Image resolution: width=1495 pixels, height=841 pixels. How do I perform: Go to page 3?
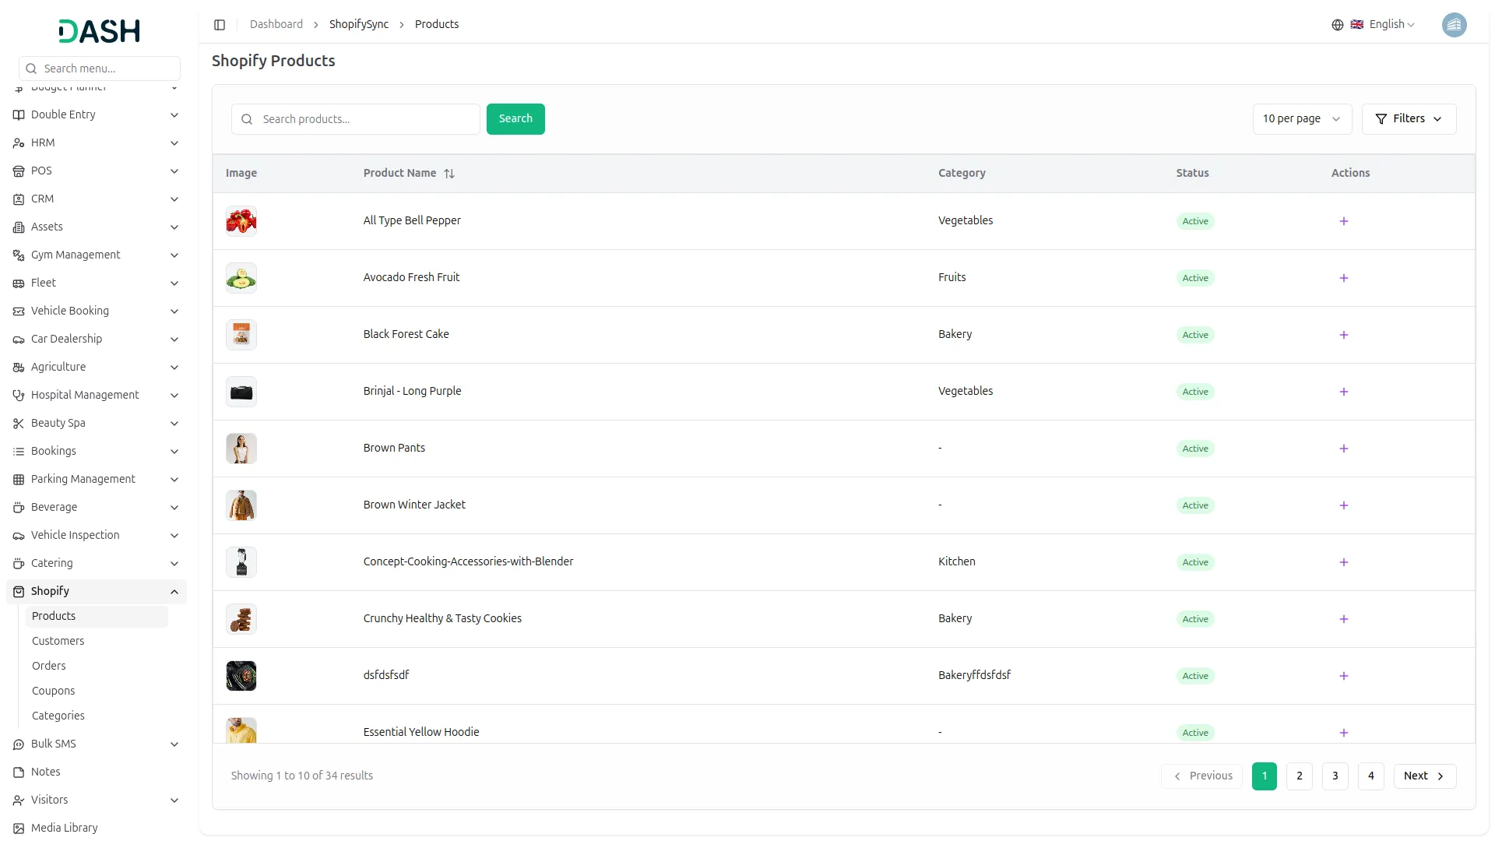pyautogui.click(x=1335, y=776)
